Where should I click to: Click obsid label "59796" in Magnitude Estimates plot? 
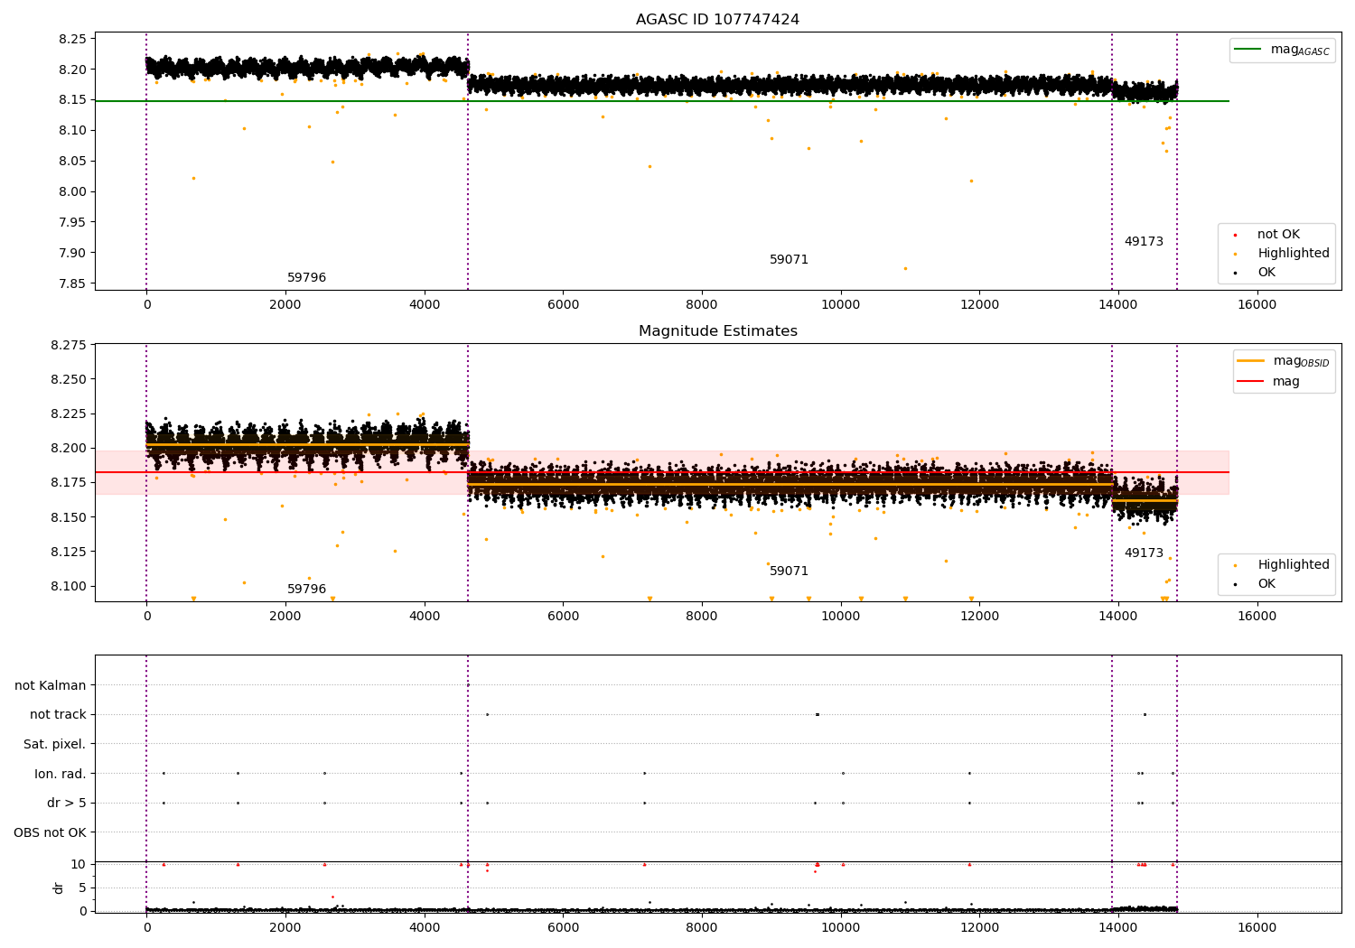tap(306, 590)
